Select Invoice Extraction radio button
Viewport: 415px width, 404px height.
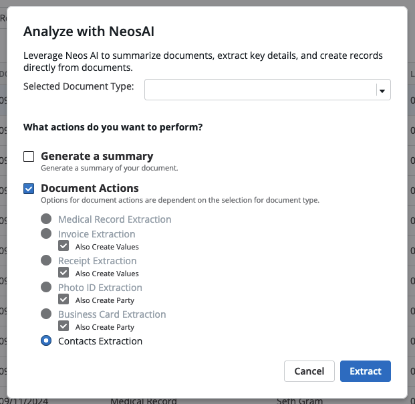click(x=46, y=233)
